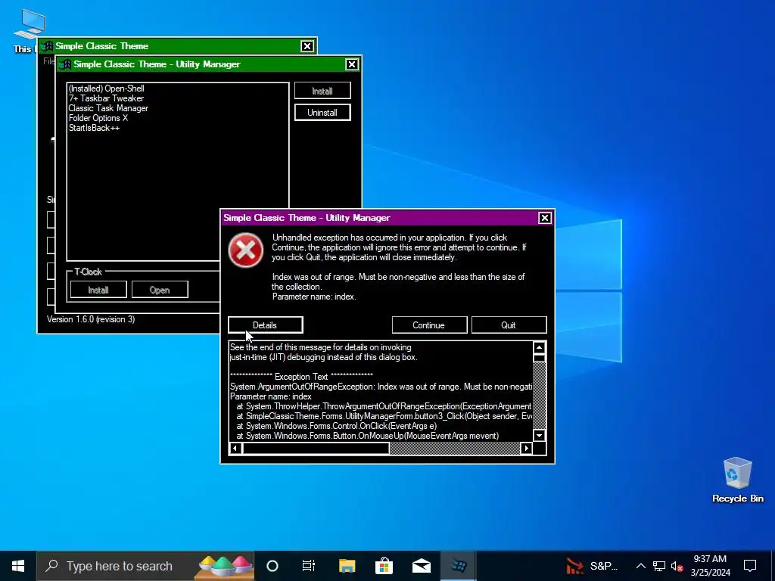775x581 pixels.
Task: Click the horizontal scrollbar thumb in details
Action: 316,448
